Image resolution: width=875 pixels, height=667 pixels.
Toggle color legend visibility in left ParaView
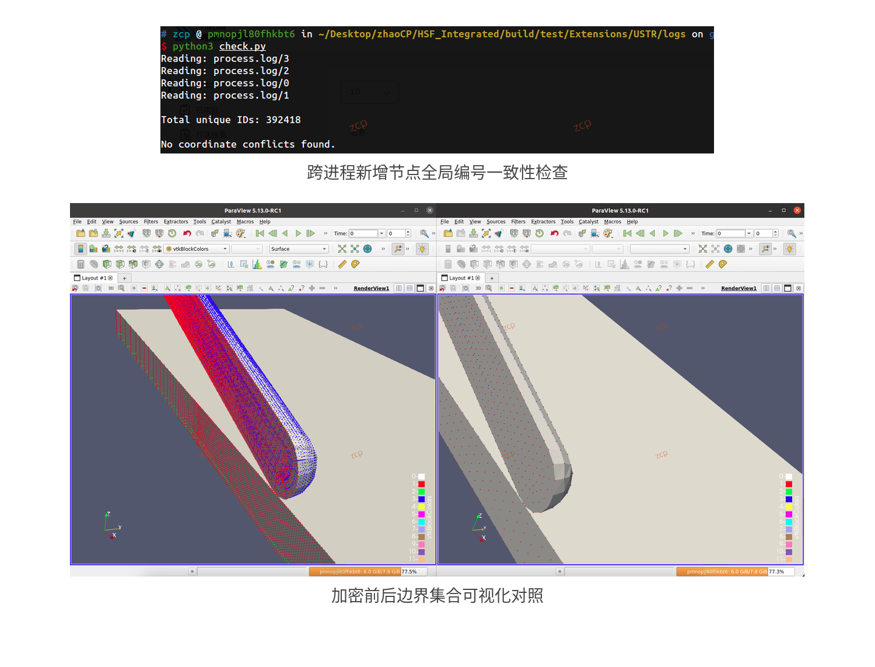tap(80, 249)
